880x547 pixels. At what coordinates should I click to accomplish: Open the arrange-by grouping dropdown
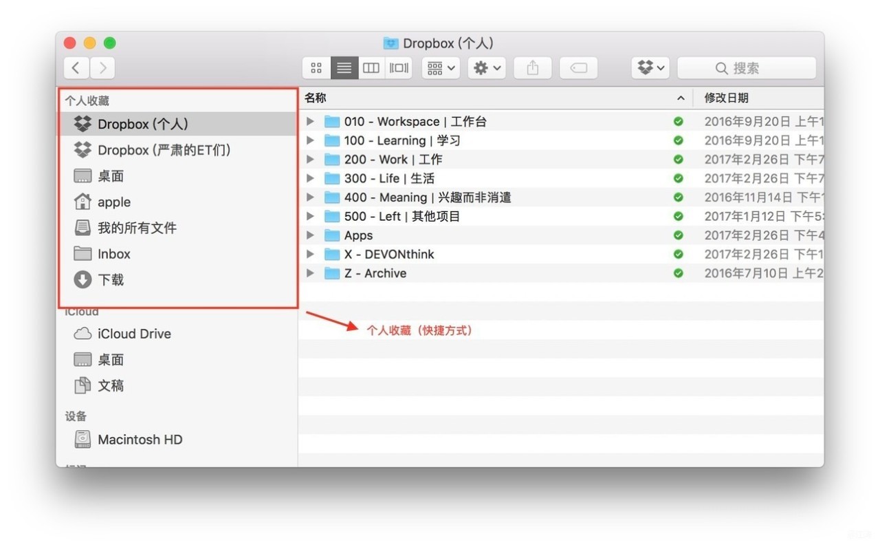click(x=441, y=67)
